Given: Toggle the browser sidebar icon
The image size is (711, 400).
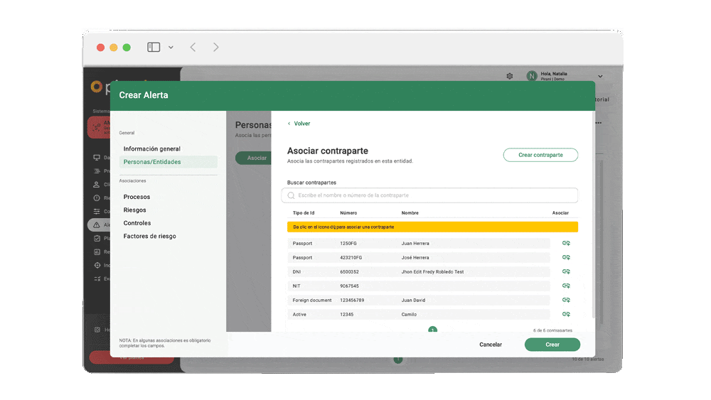Looking at the screenshot, I should click(x=154, y=48).
